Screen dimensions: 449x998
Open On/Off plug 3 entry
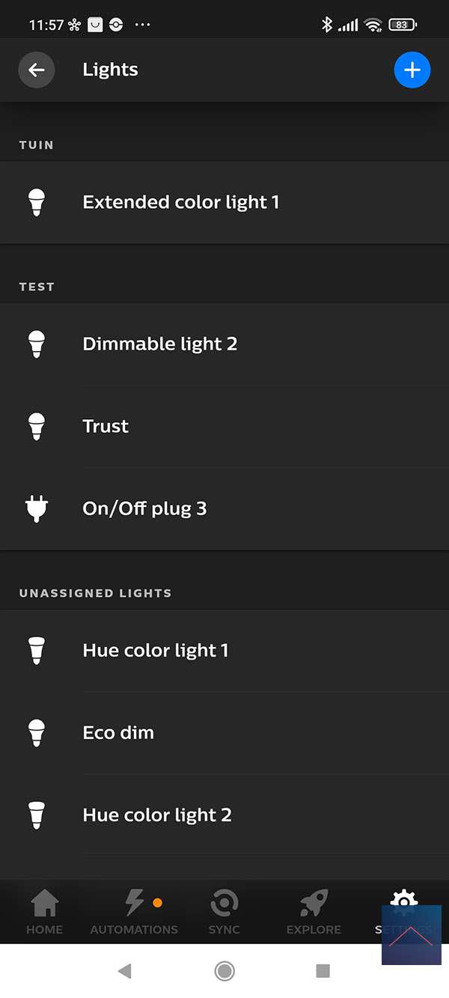tap(144, 509)
